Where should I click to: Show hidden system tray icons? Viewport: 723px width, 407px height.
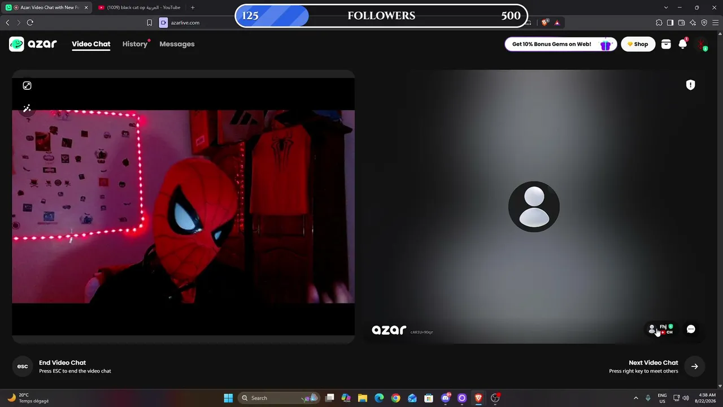(636, 398)
